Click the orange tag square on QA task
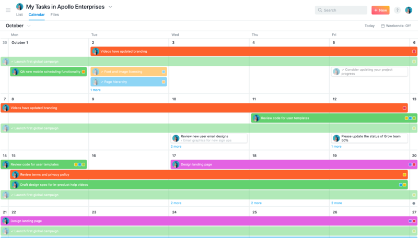This screenshot has height=238, width=418. pos(84,72)
